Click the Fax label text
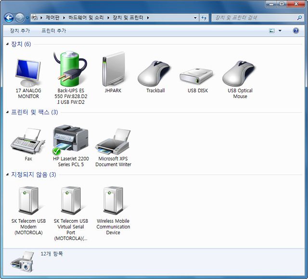308x279 pixels. point(28,158)
